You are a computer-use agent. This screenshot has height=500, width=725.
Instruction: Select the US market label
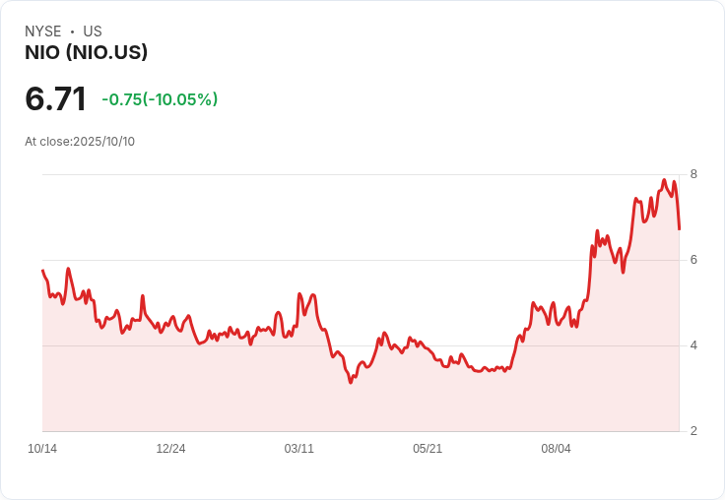click(93, 31)
